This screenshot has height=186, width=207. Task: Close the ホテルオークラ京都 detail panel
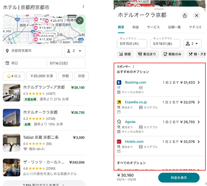[x=197, y=15]
